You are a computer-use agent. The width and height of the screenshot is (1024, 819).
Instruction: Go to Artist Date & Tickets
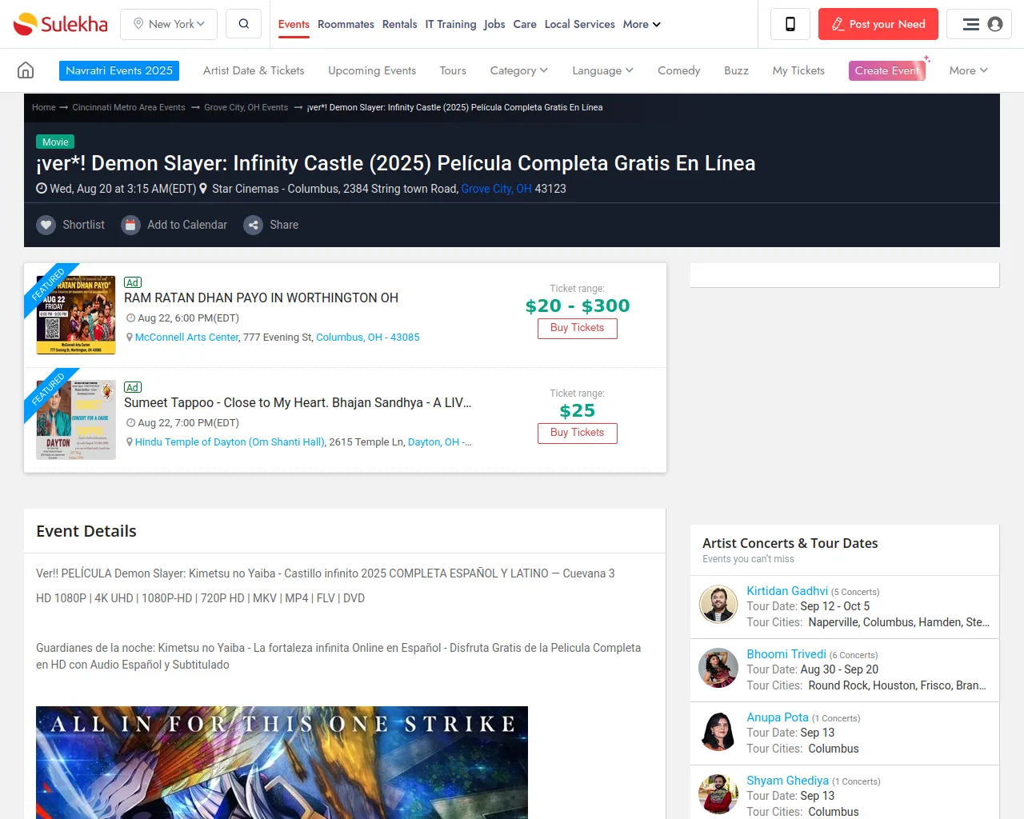click(x=254, y=70)
